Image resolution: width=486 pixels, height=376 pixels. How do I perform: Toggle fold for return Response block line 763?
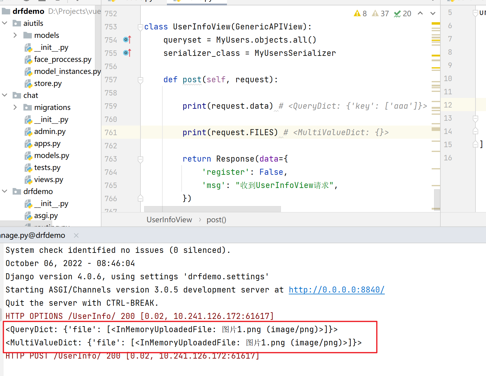click(x=140, y=159)
